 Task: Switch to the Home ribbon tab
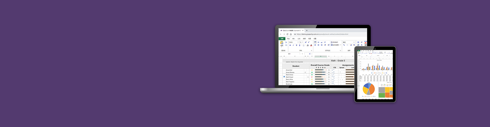(288, 39)
